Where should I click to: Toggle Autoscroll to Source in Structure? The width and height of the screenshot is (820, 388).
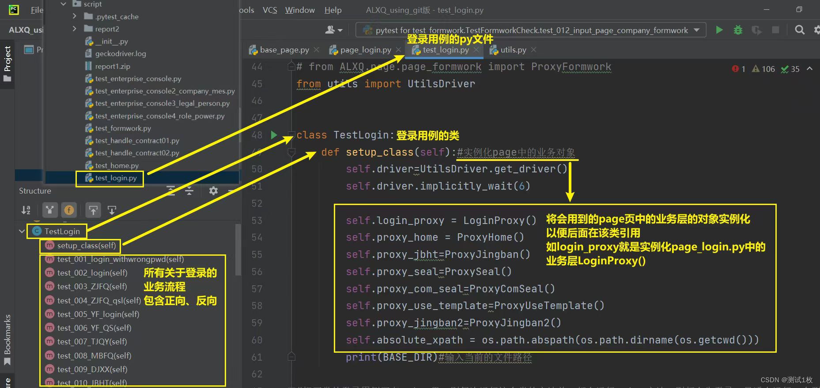tap(93, 210)
